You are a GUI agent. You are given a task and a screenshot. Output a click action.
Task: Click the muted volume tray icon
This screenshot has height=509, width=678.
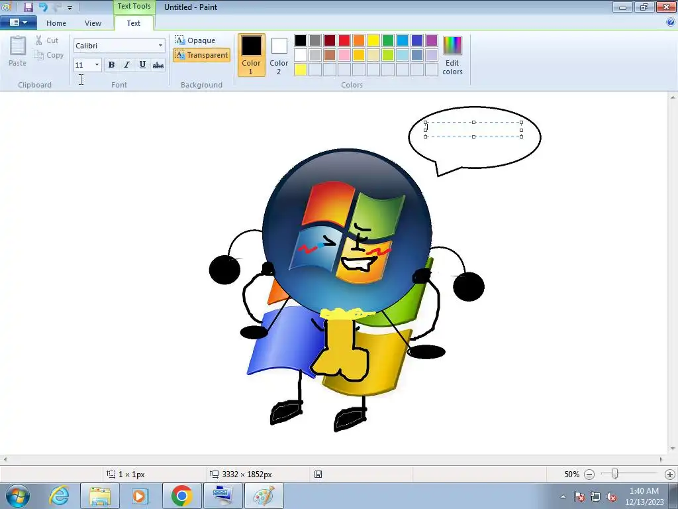611,496
